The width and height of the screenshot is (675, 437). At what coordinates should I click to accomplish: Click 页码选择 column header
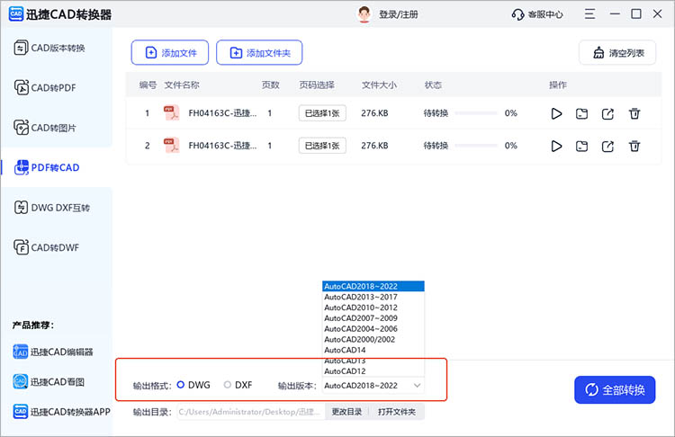[317, 85]
